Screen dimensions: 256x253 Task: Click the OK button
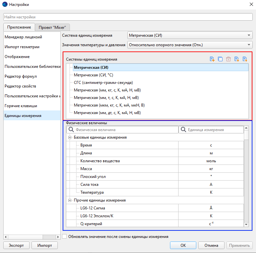coord(183,245)
